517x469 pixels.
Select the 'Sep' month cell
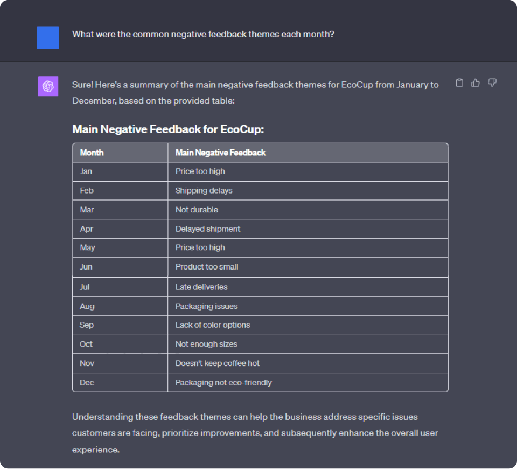pos(120,325)
